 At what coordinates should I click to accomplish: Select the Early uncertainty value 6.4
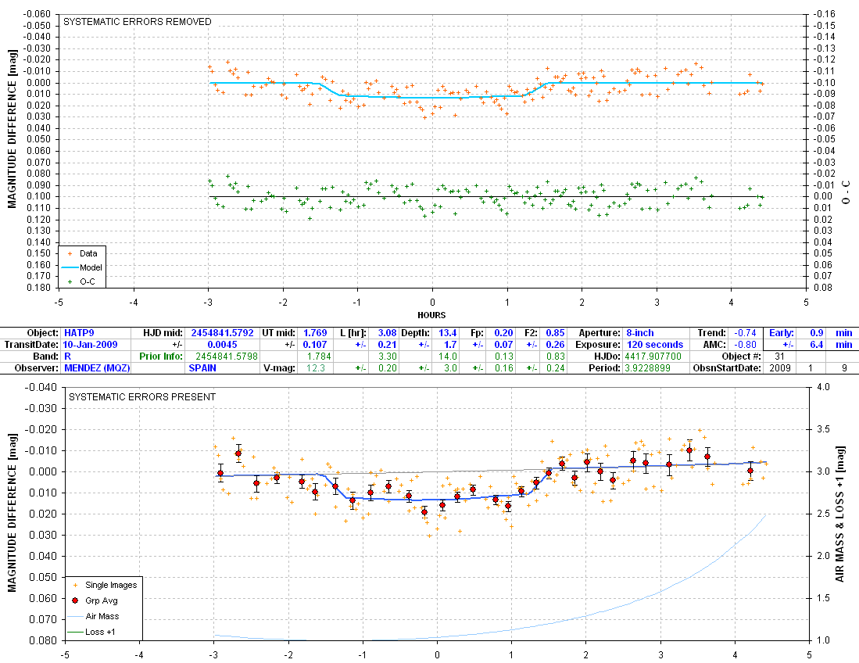tap(816, 345)
